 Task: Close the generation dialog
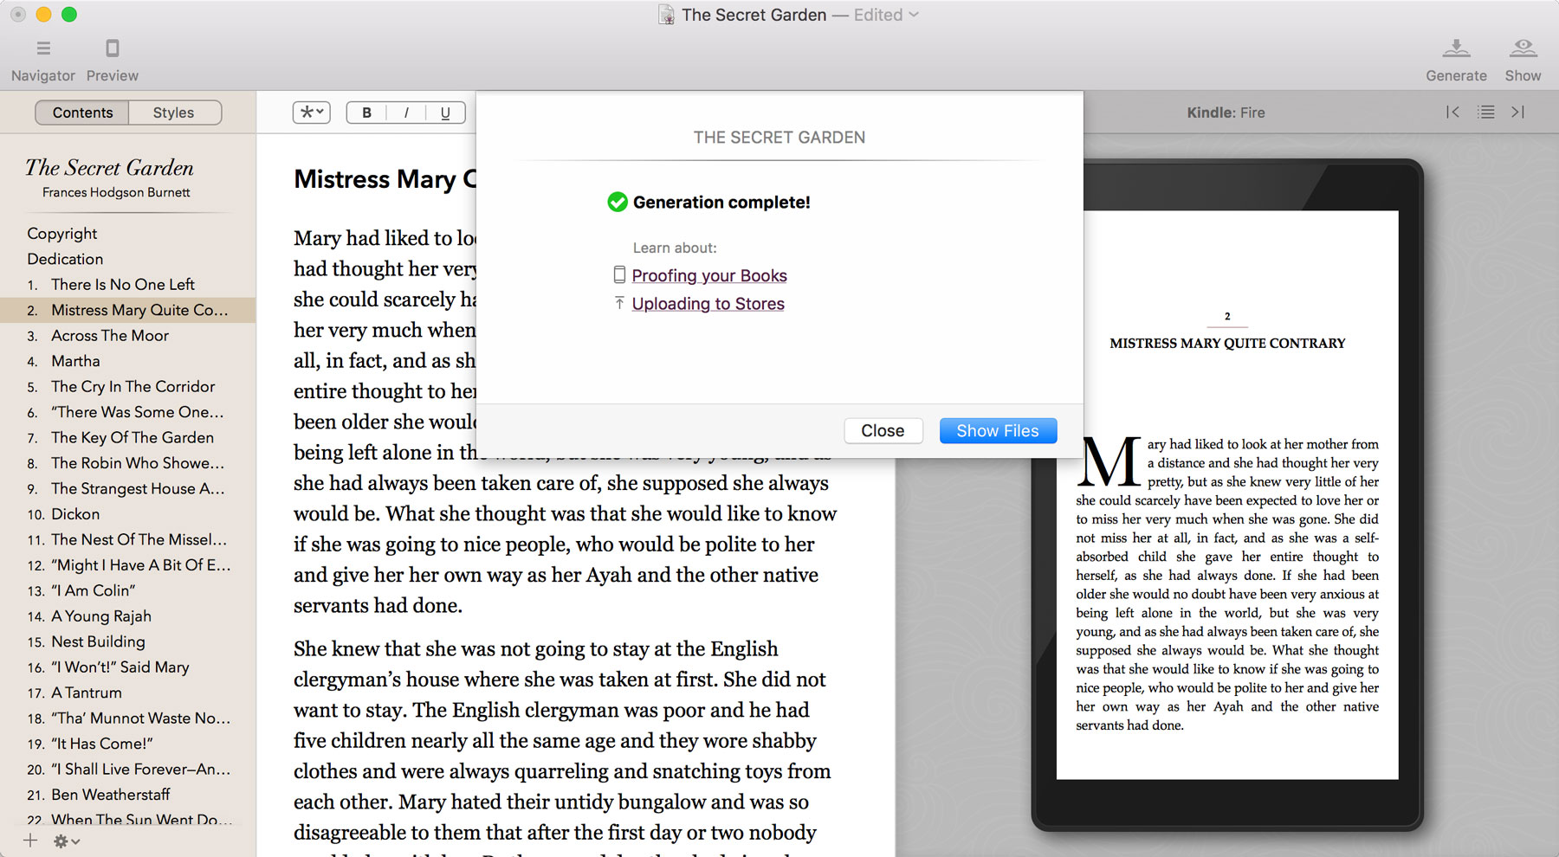click(x=883, y=430)
